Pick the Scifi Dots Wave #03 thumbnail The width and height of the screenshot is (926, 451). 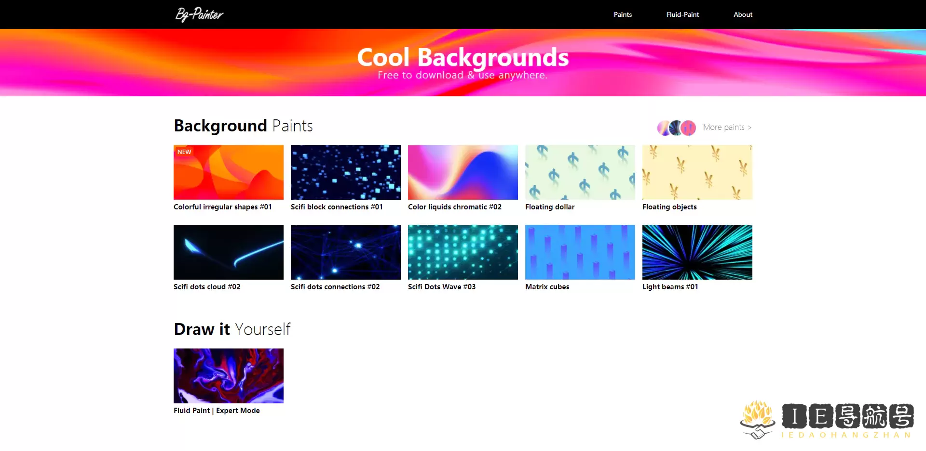click(x=463, y=252)
